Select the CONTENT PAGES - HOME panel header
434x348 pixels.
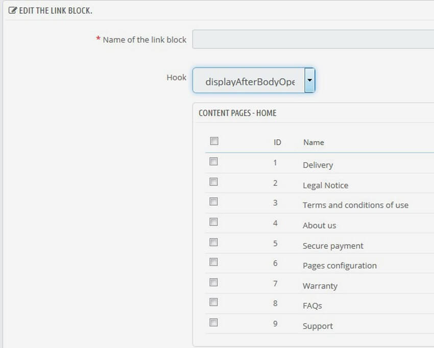pyautogui.click(x=238, y=113)
